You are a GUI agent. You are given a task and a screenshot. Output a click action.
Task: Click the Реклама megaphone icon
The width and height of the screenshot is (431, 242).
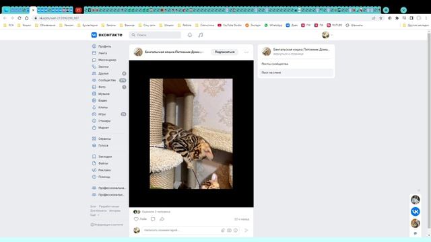pyautogui.click(x=94, y=170)
